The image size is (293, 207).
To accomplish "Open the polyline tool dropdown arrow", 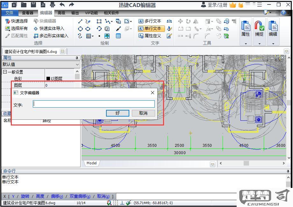I will [112, 21].
